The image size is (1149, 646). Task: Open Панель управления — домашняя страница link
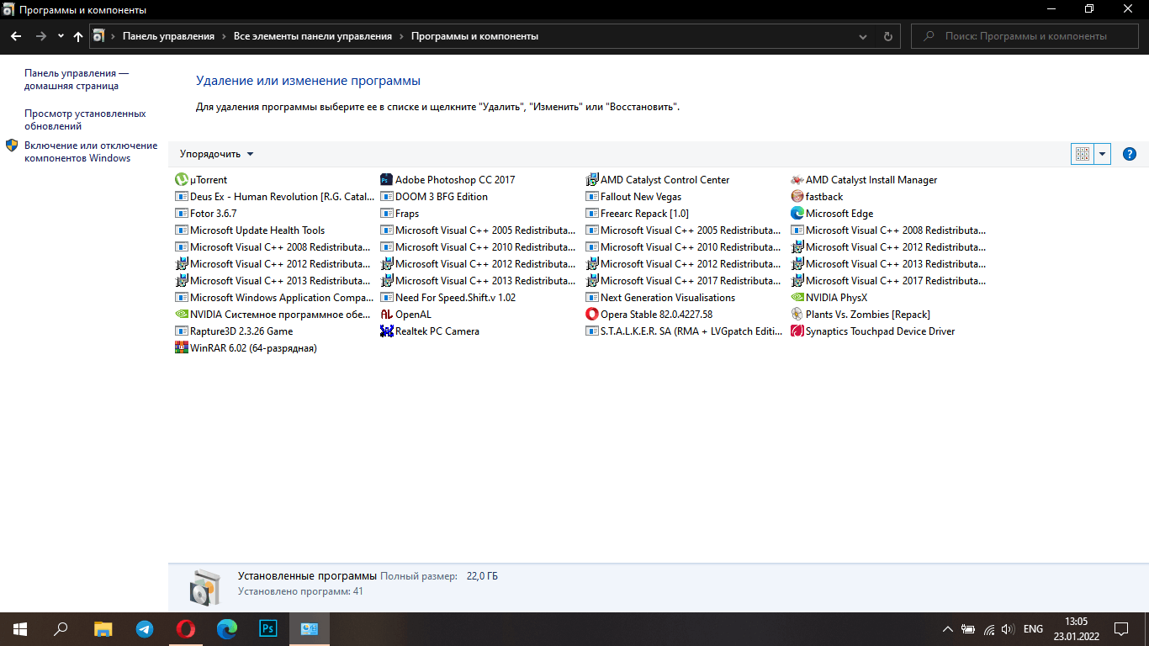[76, 79]
